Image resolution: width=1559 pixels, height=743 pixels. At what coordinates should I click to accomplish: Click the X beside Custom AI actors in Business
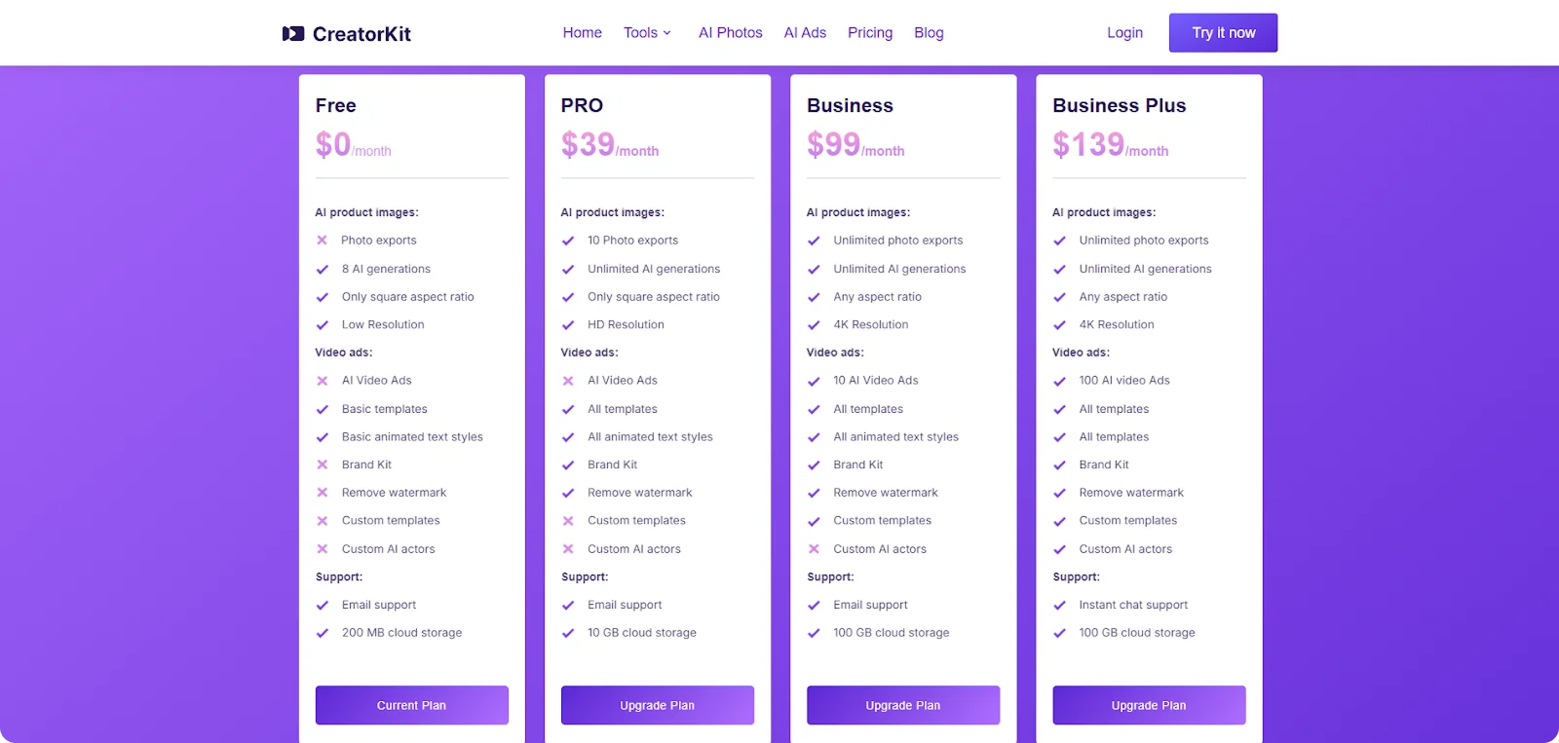click(814, 548)
